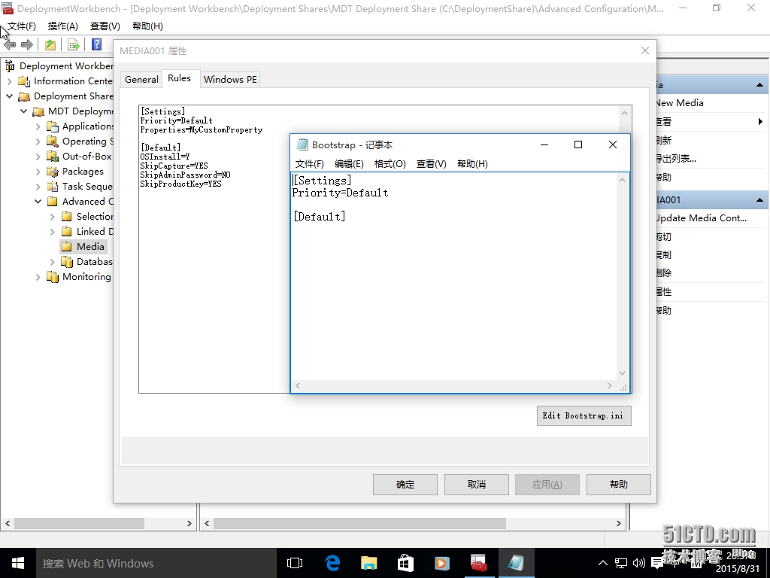Click the Up one level toolbar icon
Screen dimensions: 770x578
(50, 44)
